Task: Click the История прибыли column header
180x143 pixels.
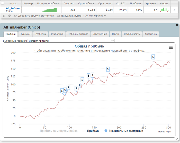Action: pyautogui.click(x=48, y=3)
